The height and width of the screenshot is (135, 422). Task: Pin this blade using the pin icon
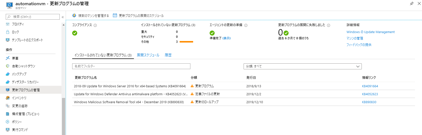(x=412, y=3)
